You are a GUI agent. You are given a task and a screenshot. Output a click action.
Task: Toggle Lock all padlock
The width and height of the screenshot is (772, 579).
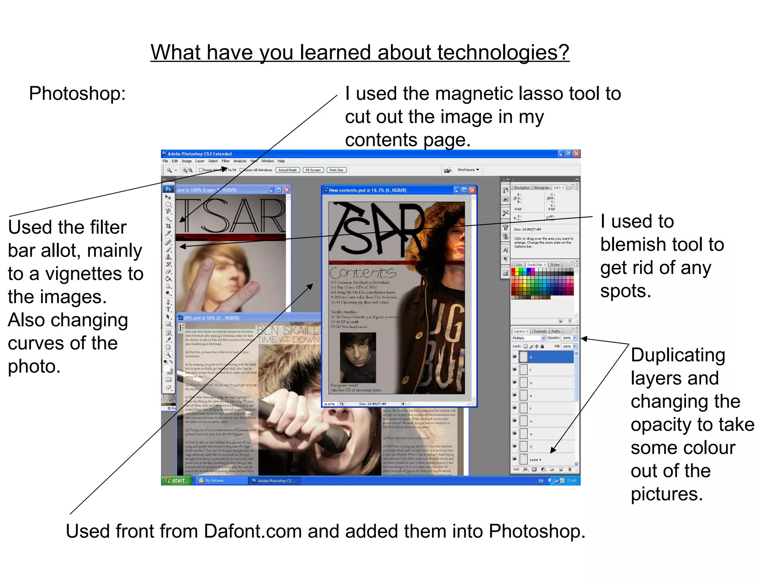pos(542,346)
